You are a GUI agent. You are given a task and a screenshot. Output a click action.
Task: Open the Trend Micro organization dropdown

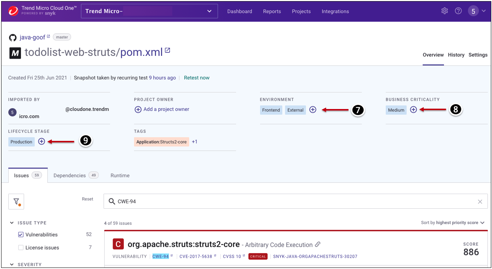coord(149,11)
